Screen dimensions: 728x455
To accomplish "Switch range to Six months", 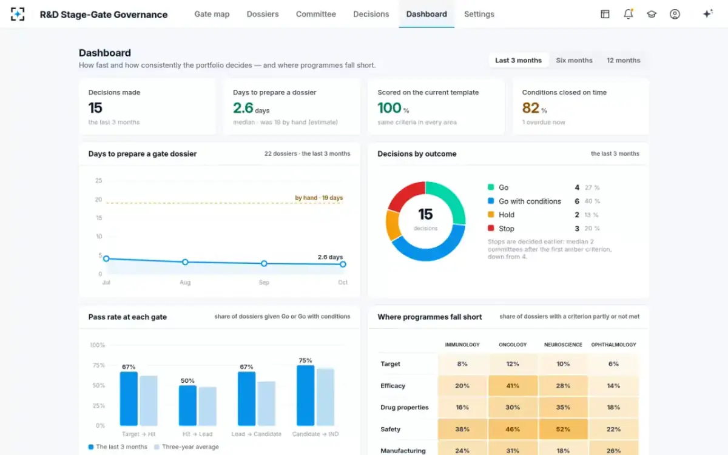I will (574, 60).
